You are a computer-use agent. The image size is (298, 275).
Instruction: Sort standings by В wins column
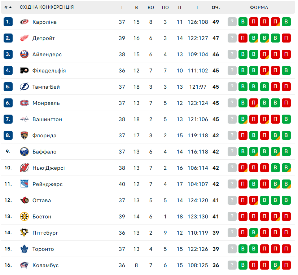pos(136,7)
